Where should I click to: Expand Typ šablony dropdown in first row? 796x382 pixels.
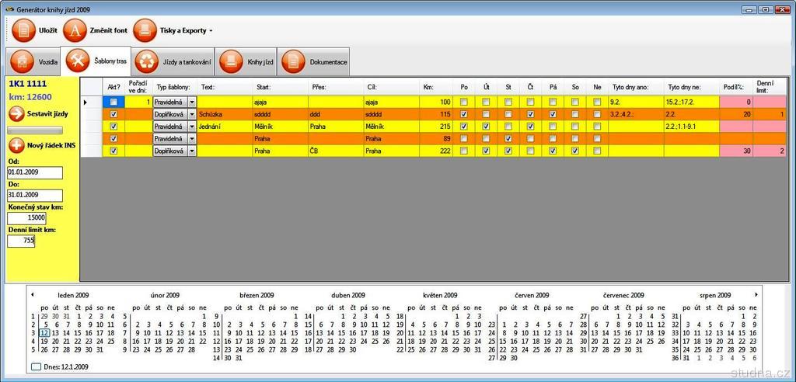coord(192,102)
